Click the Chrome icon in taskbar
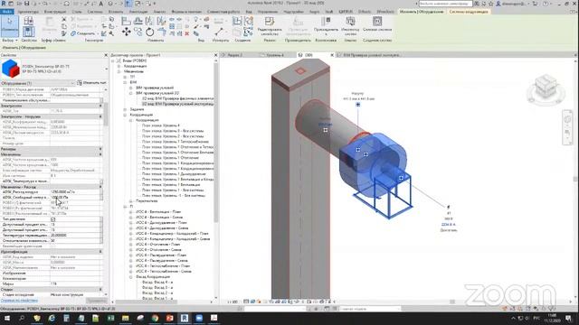This screenshot has width=579, height=325. 155,318
